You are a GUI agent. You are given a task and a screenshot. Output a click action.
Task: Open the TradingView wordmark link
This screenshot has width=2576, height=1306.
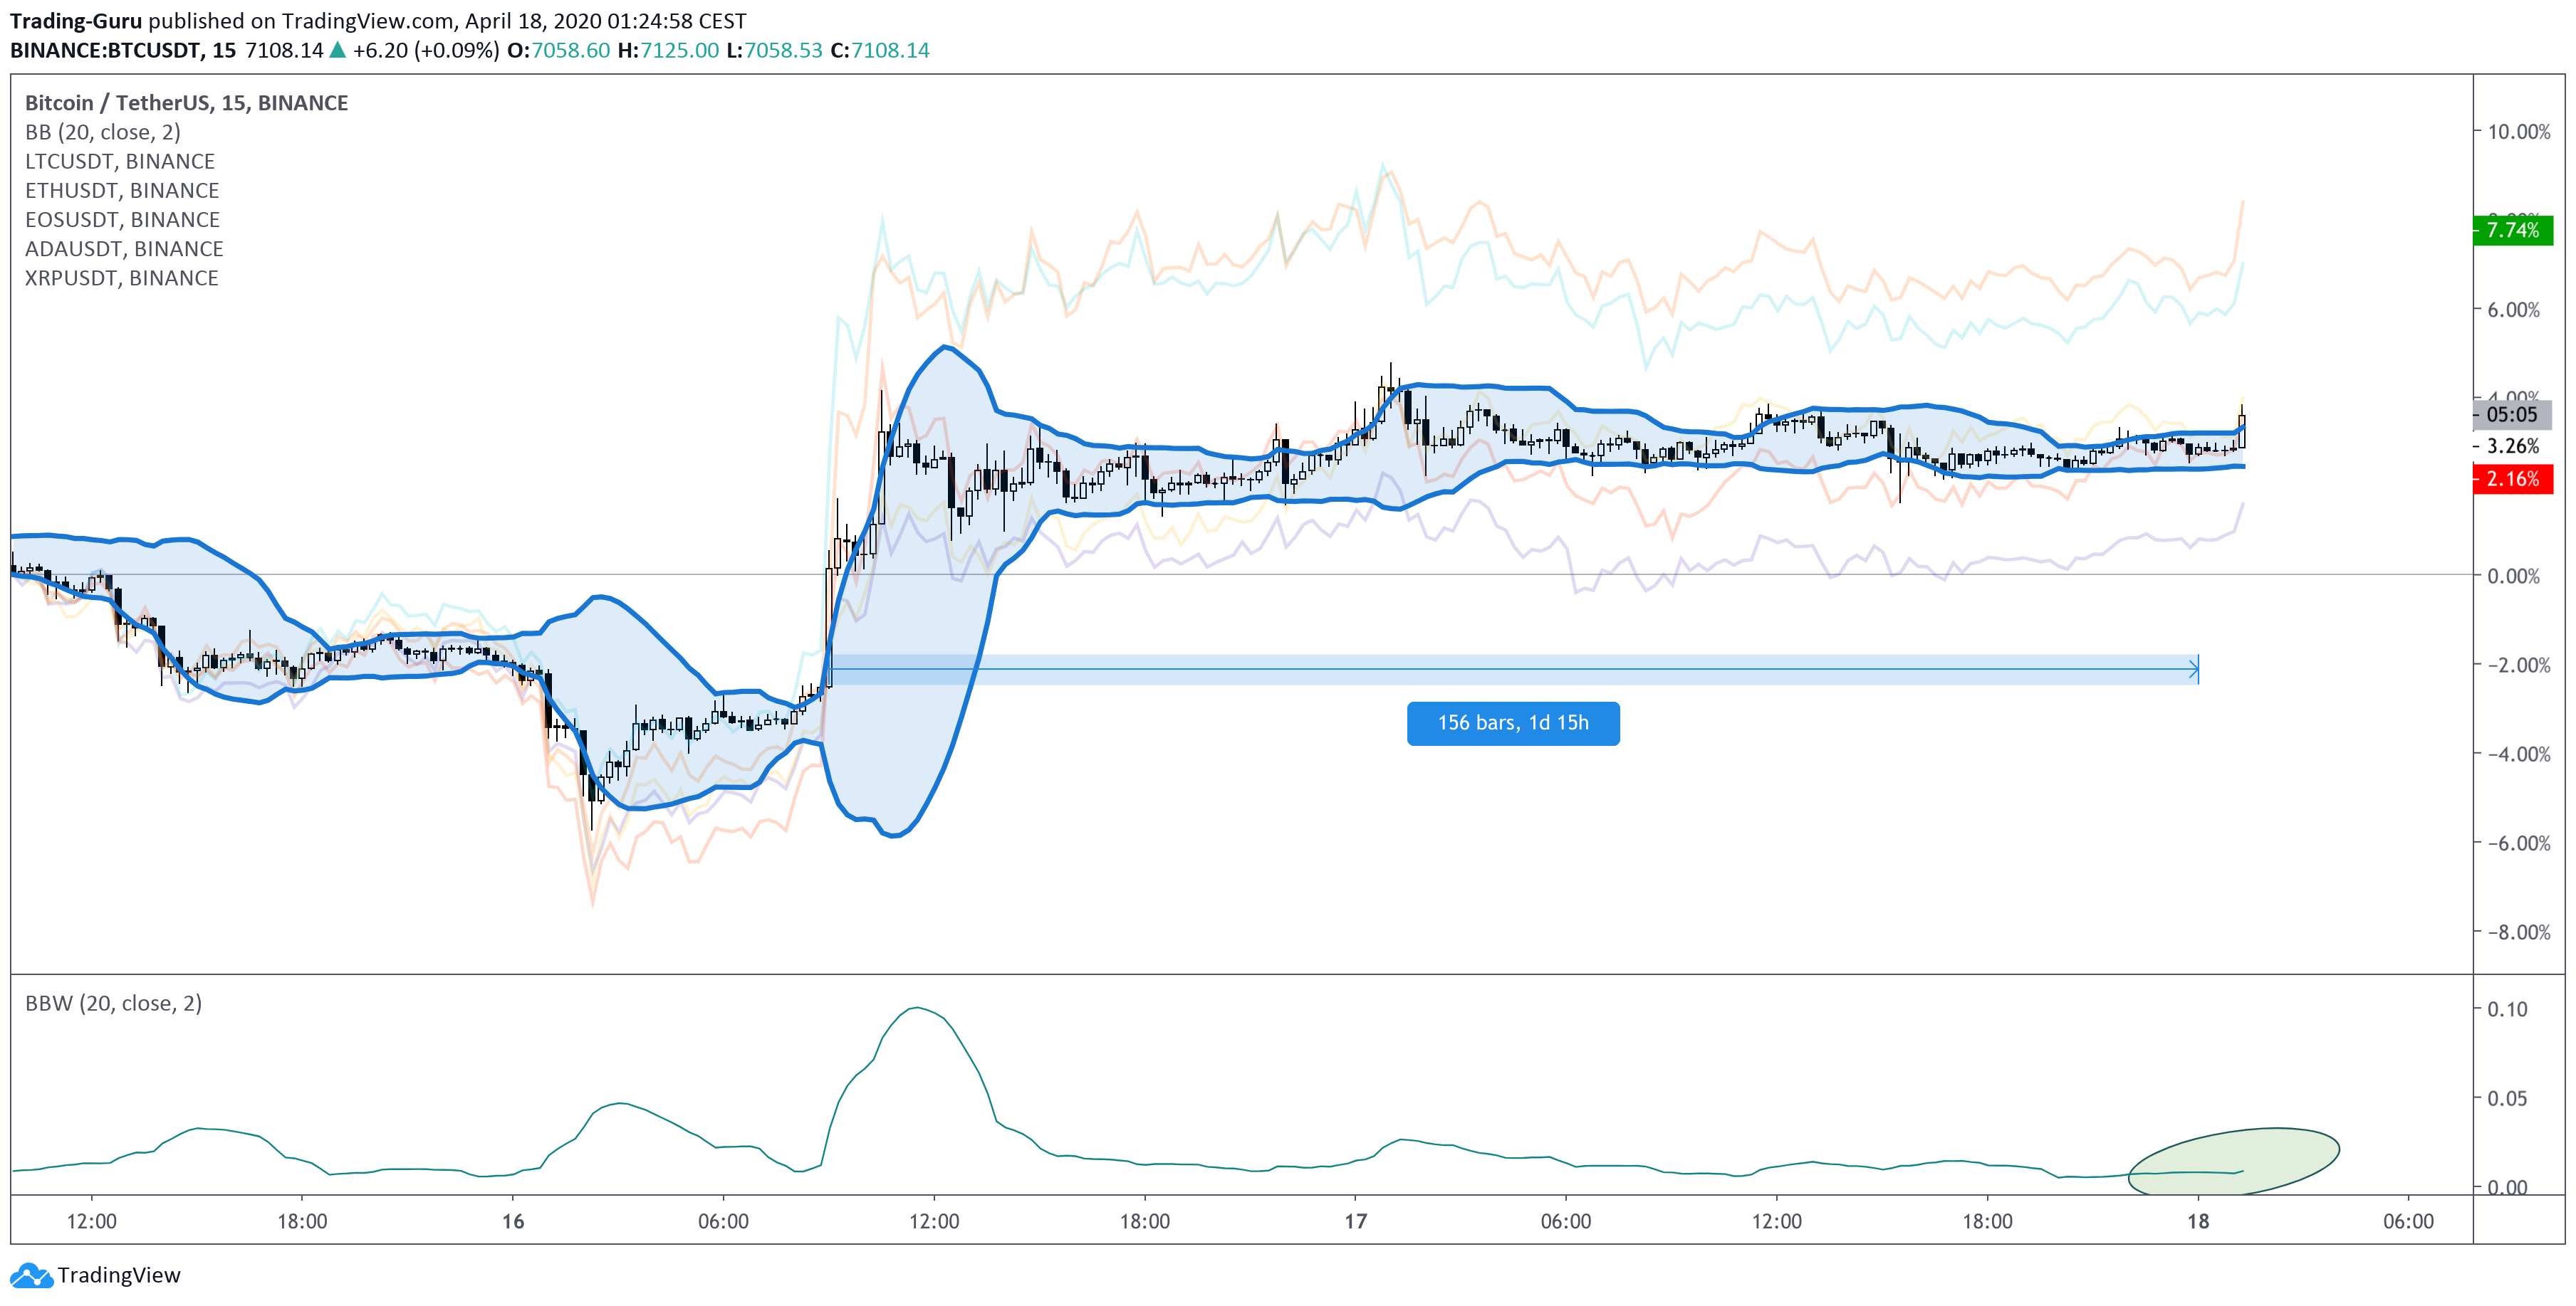pyautogui.click(x=119, y=1275)
